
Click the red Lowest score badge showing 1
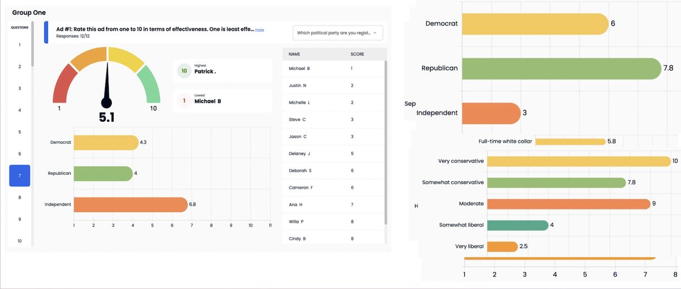[184, 101]
